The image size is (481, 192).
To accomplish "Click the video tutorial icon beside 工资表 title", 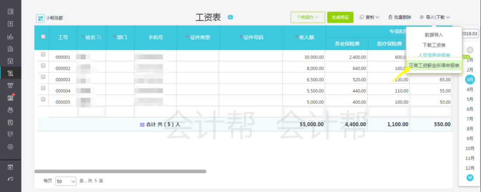I will click(231, 17).
